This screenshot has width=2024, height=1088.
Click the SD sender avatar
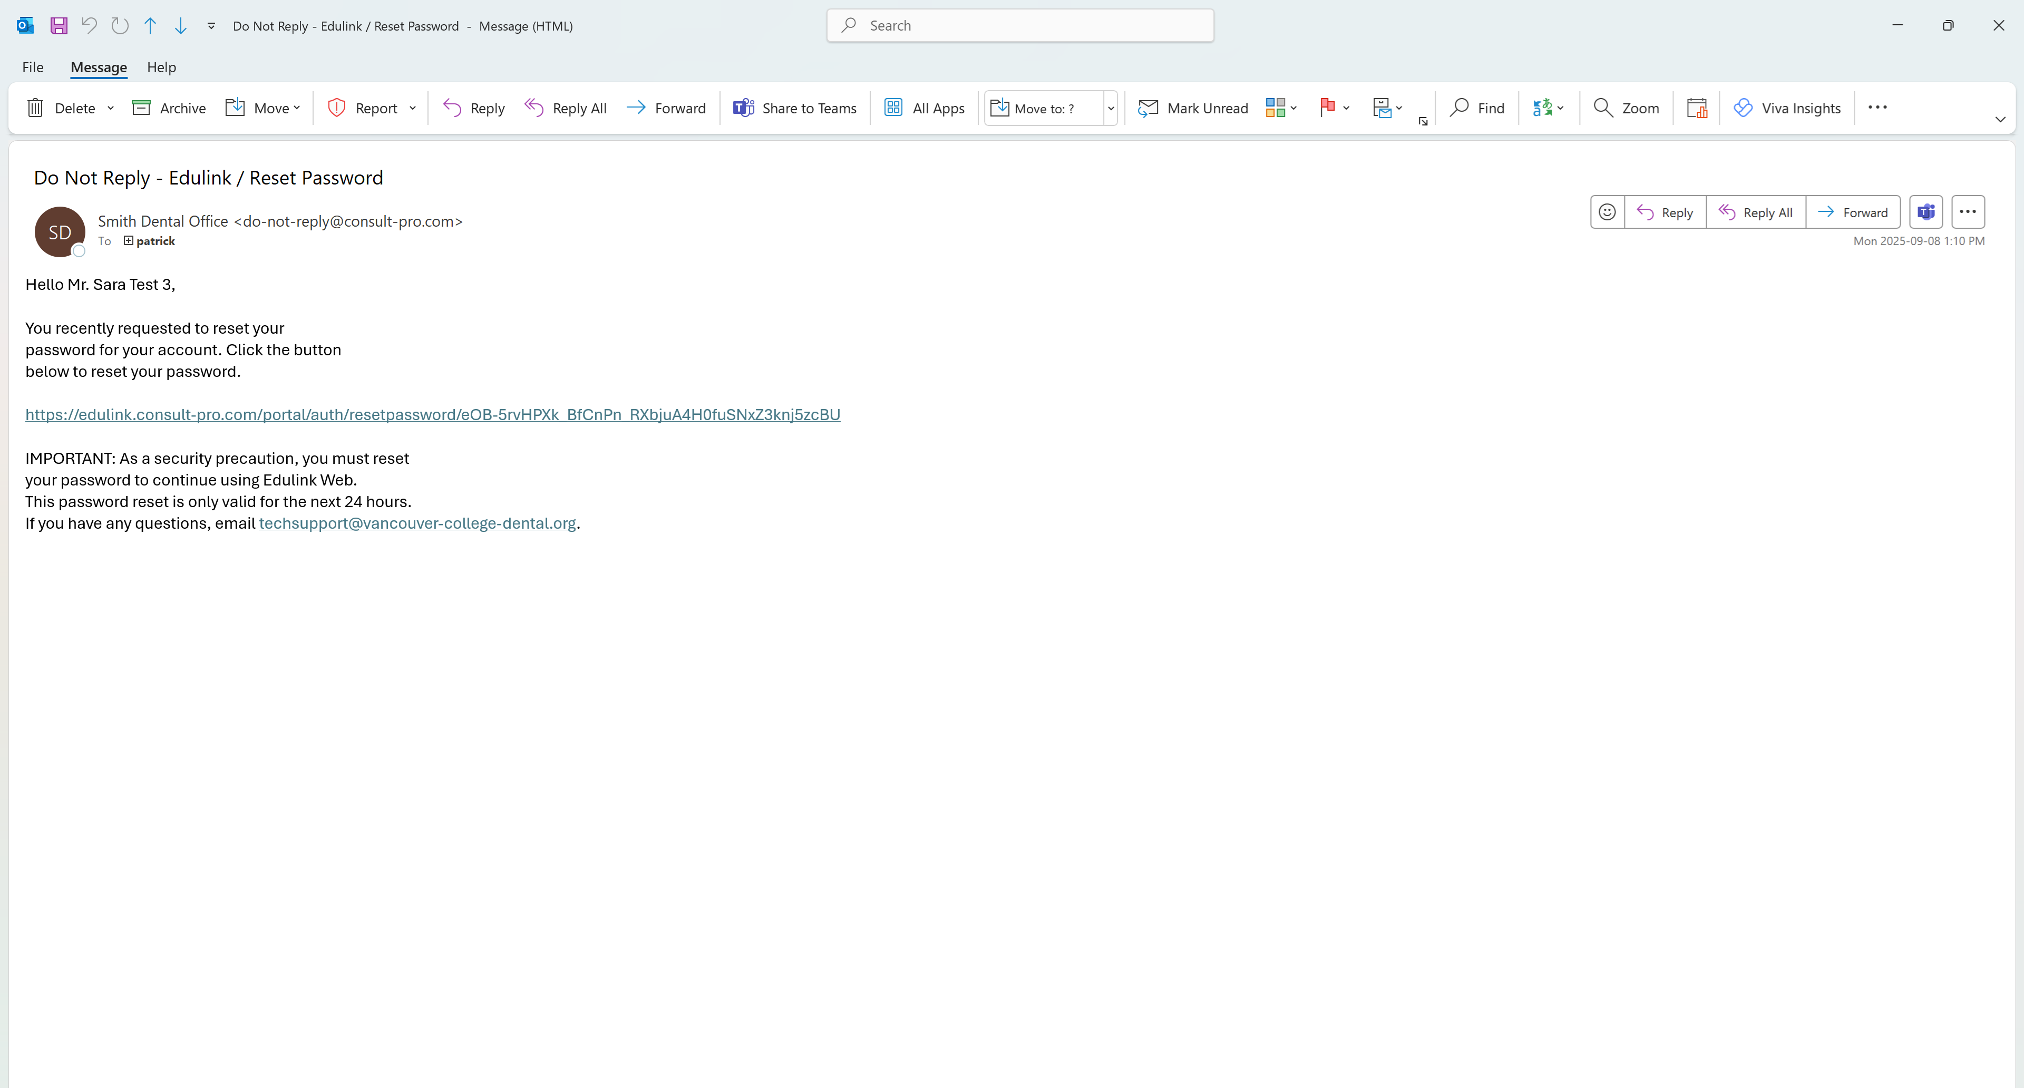point(60,232)
